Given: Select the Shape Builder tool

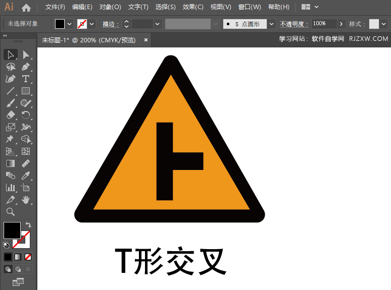Looking at the screenshot, I should tap(26, 139).
